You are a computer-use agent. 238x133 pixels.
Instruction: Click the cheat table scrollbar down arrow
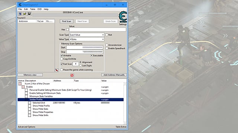125,123
